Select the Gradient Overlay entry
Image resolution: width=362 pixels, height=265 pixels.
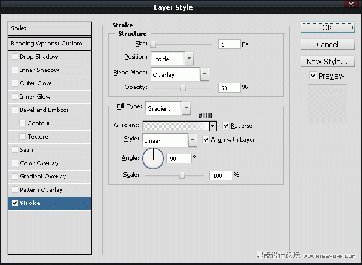click(50, 177)
